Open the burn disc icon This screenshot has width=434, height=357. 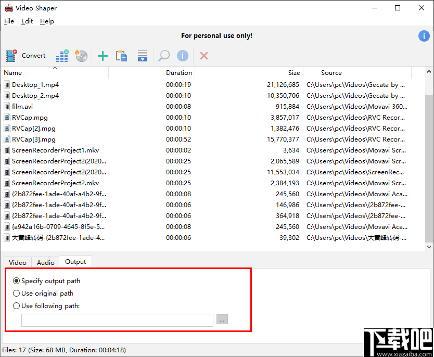(81, 56)
